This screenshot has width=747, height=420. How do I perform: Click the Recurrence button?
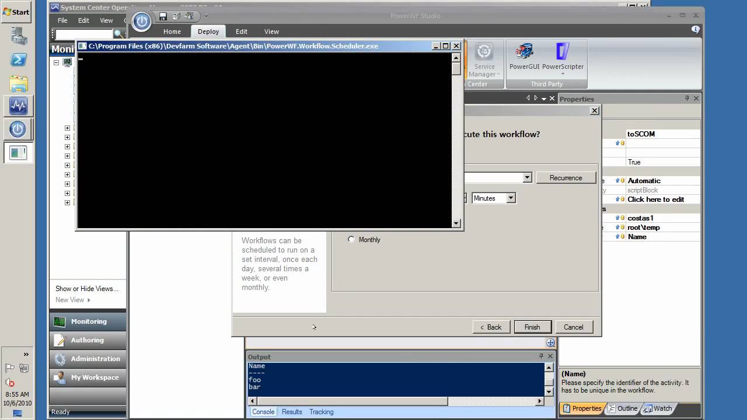tap(566, 177)
